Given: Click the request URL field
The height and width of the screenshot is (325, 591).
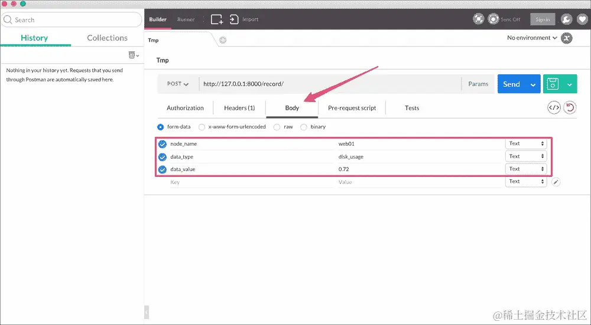Looking at the screenshot, I should (x=330, y=84).
